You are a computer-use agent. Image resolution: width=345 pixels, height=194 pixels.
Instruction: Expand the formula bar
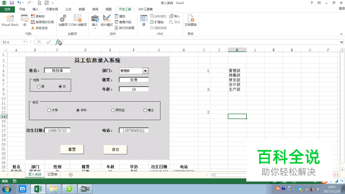(341, 42)
